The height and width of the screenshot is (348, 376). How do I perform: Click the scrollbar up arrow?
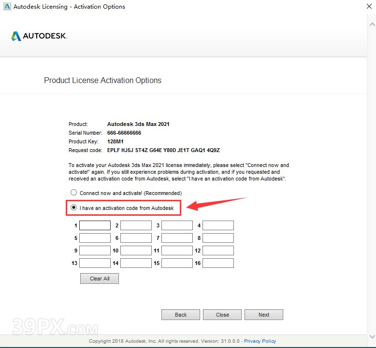point(372,25)
